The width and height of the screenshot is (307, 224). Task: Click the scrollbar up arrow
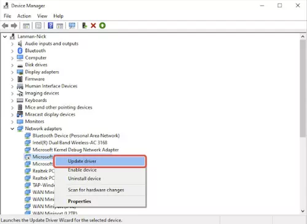(x=303, y=37)
